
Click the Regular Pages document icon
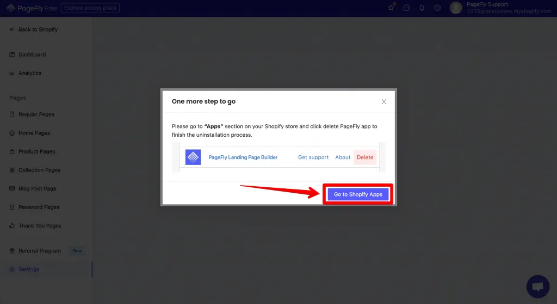pos(12,115)
